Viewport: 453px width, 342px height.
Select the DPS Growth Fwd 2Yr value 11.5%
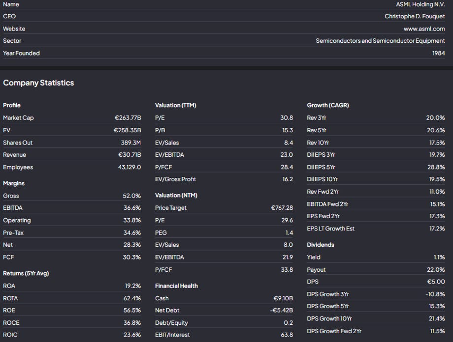point(438,331)
